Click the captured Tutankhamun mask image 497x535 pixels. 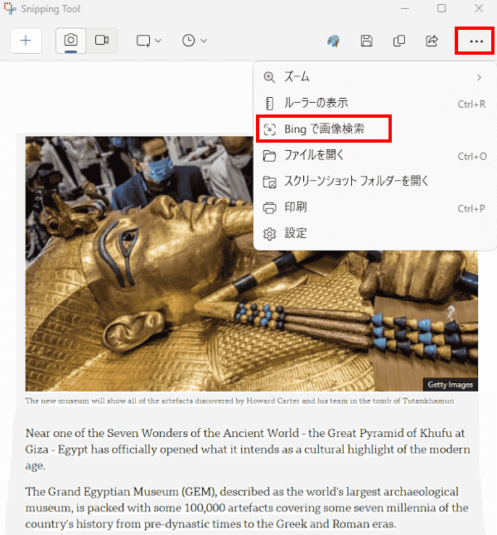coord(251,264)
